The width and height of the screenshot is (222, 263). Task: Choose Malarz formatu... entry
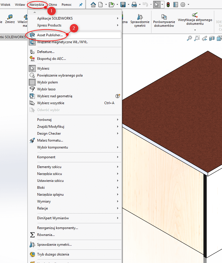pyautogui.click(x=75, y=140)
